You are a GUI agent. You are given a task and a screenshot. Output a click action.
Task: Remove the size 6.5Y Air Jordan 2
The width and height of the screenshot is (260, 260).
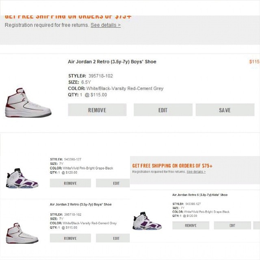click(x=97, y=110)
